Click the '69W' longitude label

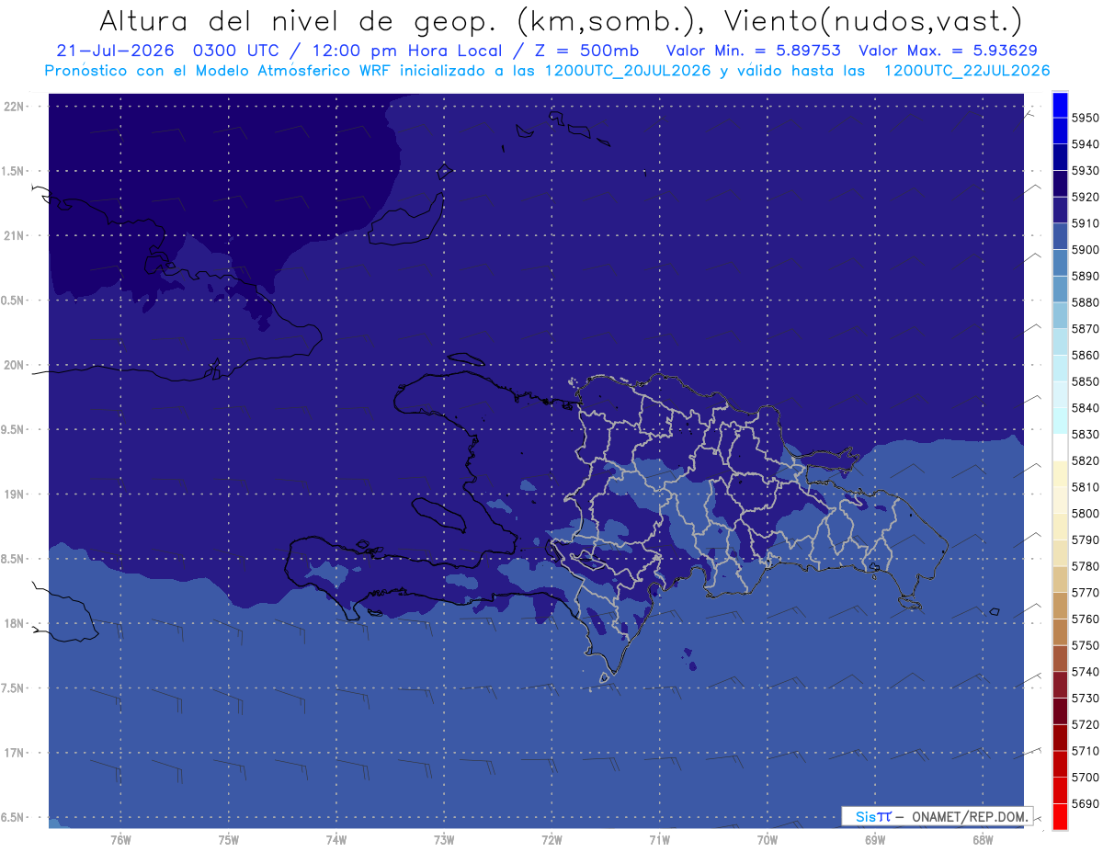[x=875, y=839]
